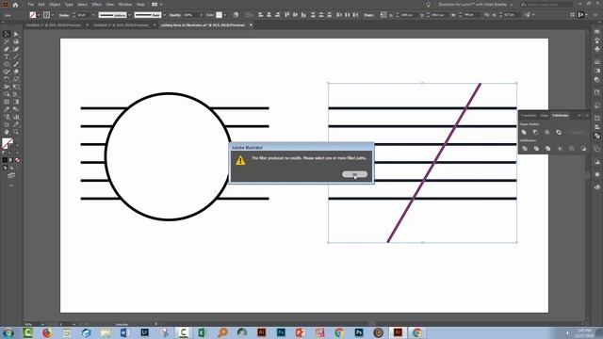Open the Arrange Documents dropdown

(157, 5)
